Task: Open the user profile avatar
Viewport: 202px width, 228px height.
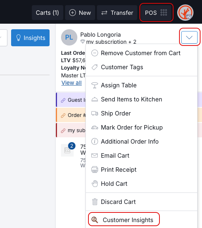Action: (x=185, y=13)
